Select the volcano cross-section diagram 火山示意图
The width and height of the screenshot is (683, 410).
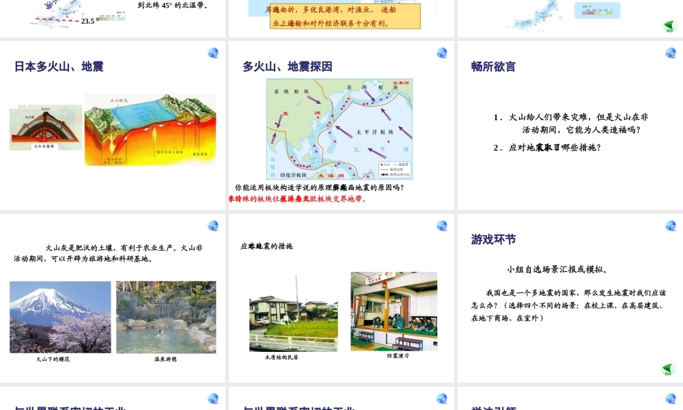(x=46, y=127)
